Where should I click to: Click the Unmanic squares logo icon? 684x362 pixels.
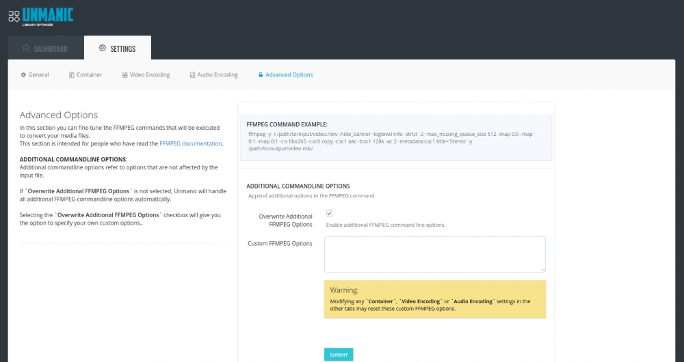pos(14,16)
